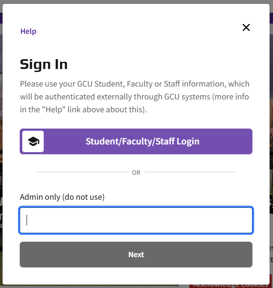Click the purple login button's text label
The width and height of the screenshot is (273, 288).
coord(142,141)
